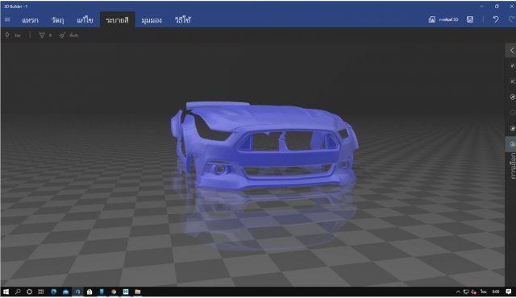Open Cortana from the taskbar
The width and height of the screenshot is (516, 298).
pos(29,292)
